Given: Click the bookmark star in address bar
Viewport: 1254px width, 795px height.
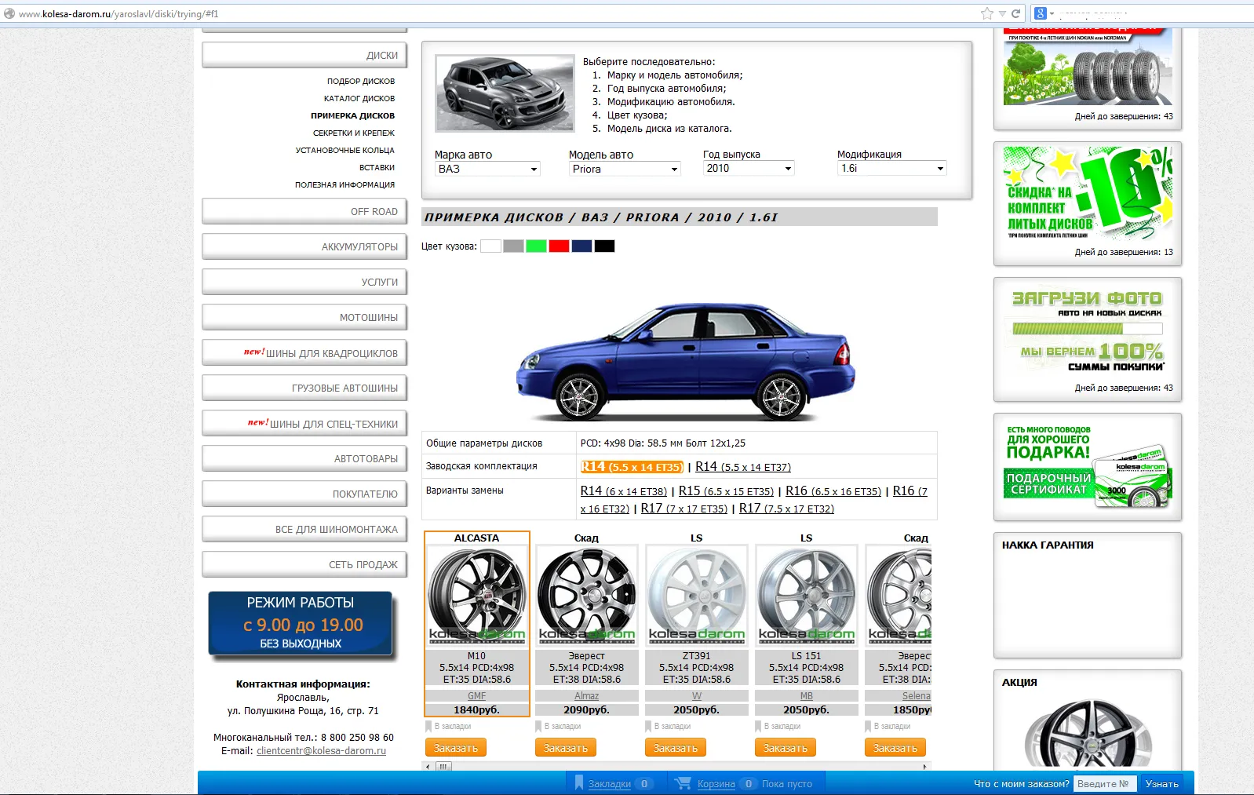Looking at the screenshot, I should click(x=986, y=13).
